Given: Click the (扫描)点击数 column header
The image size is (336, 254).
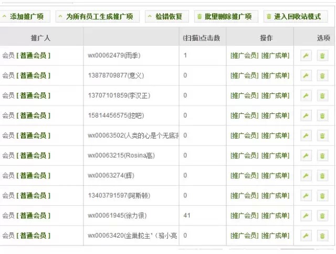Looking at the screenshot, I should coord(201,38).
